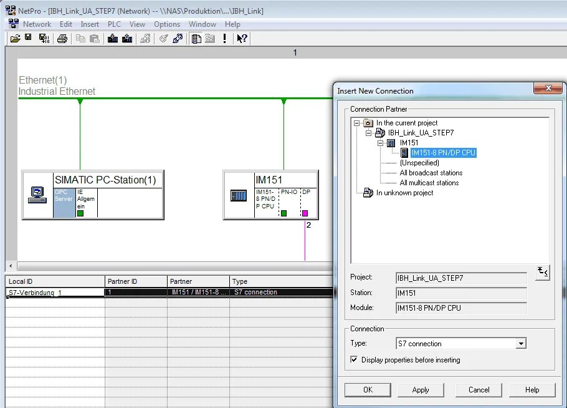Click the Station field IM151
Screen dimensions: 567x408
coord(462,293)
